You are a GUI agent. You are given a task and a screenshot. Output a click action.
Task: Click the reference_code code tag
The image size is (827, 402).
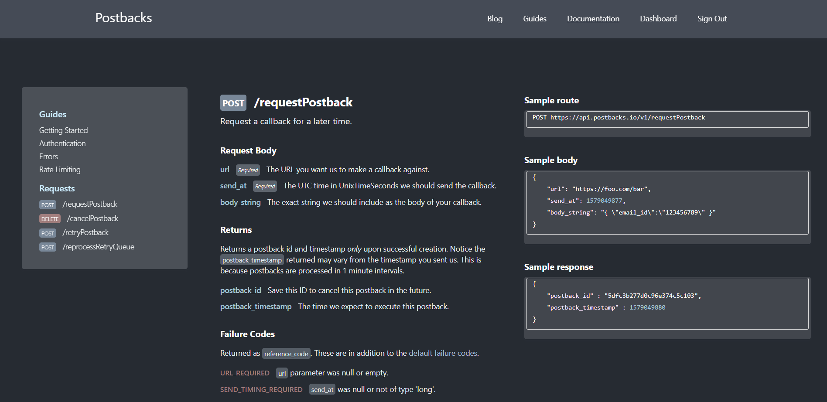coord(286,354)
